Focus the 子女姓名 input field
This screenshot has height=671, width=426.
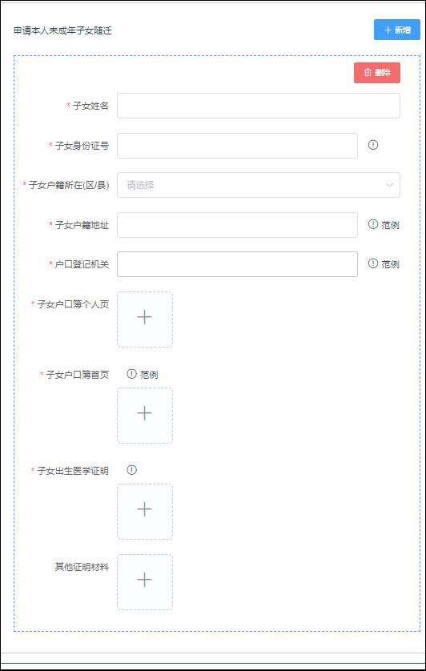[x=259, y=106]
